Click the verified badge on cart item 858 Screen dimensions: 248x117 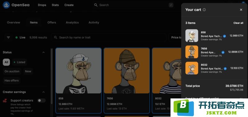[x=224, y=36]
